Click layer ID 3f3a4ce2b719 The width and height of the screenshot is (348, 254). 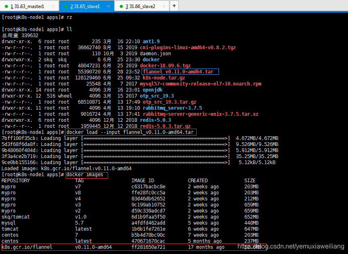point(19,156)
